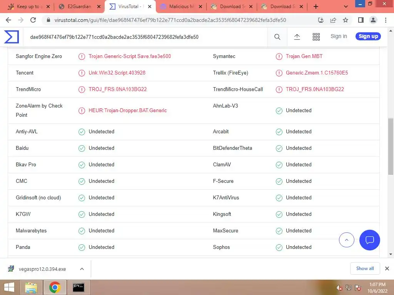Click Show all downloads button
Viewport: 394px width, 295px height.
pos(365,268)
